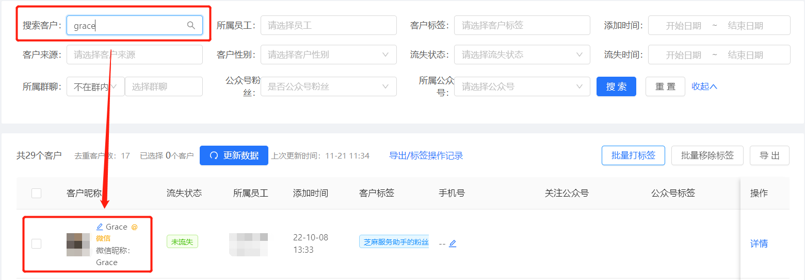Click the refresh icon on 更新数据 button
Image resolution: width=805 pixels, height=280 pixels.
click(214, 155)
